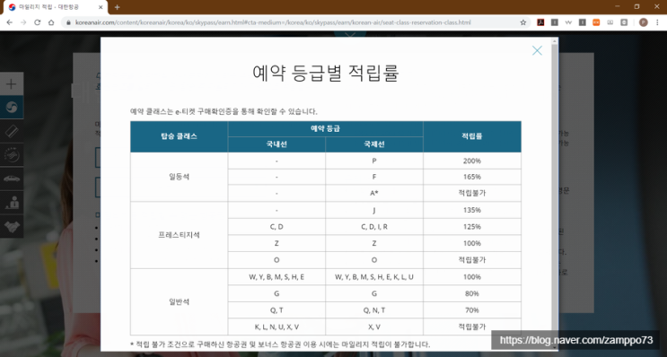The width and height of the screenshot is (667, 357).
Task: Click the A* booking class cell
Action: coord(374,193)
